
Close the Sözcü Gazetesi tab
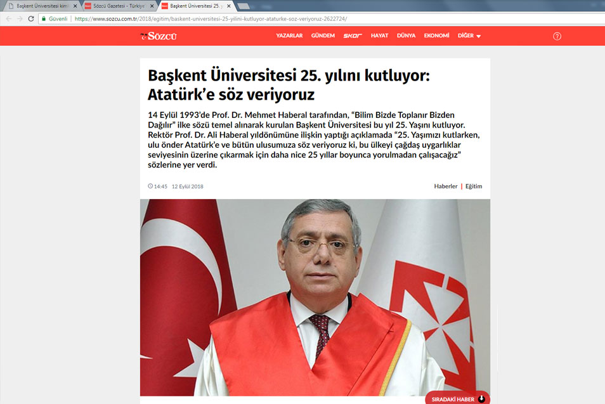coord(152,6)
